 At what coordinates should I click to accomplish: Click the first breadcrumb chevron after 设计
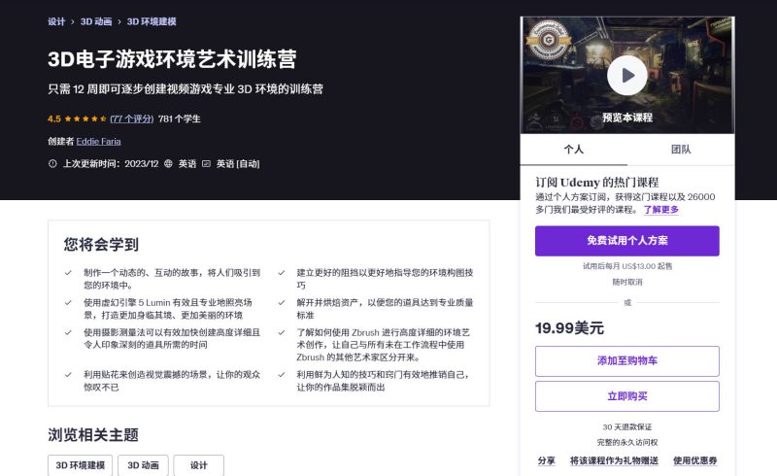(x=72, y=21)
